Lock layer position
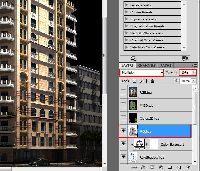Image resolution: width=200 pixels, height=171 pixels. point(146,81)
